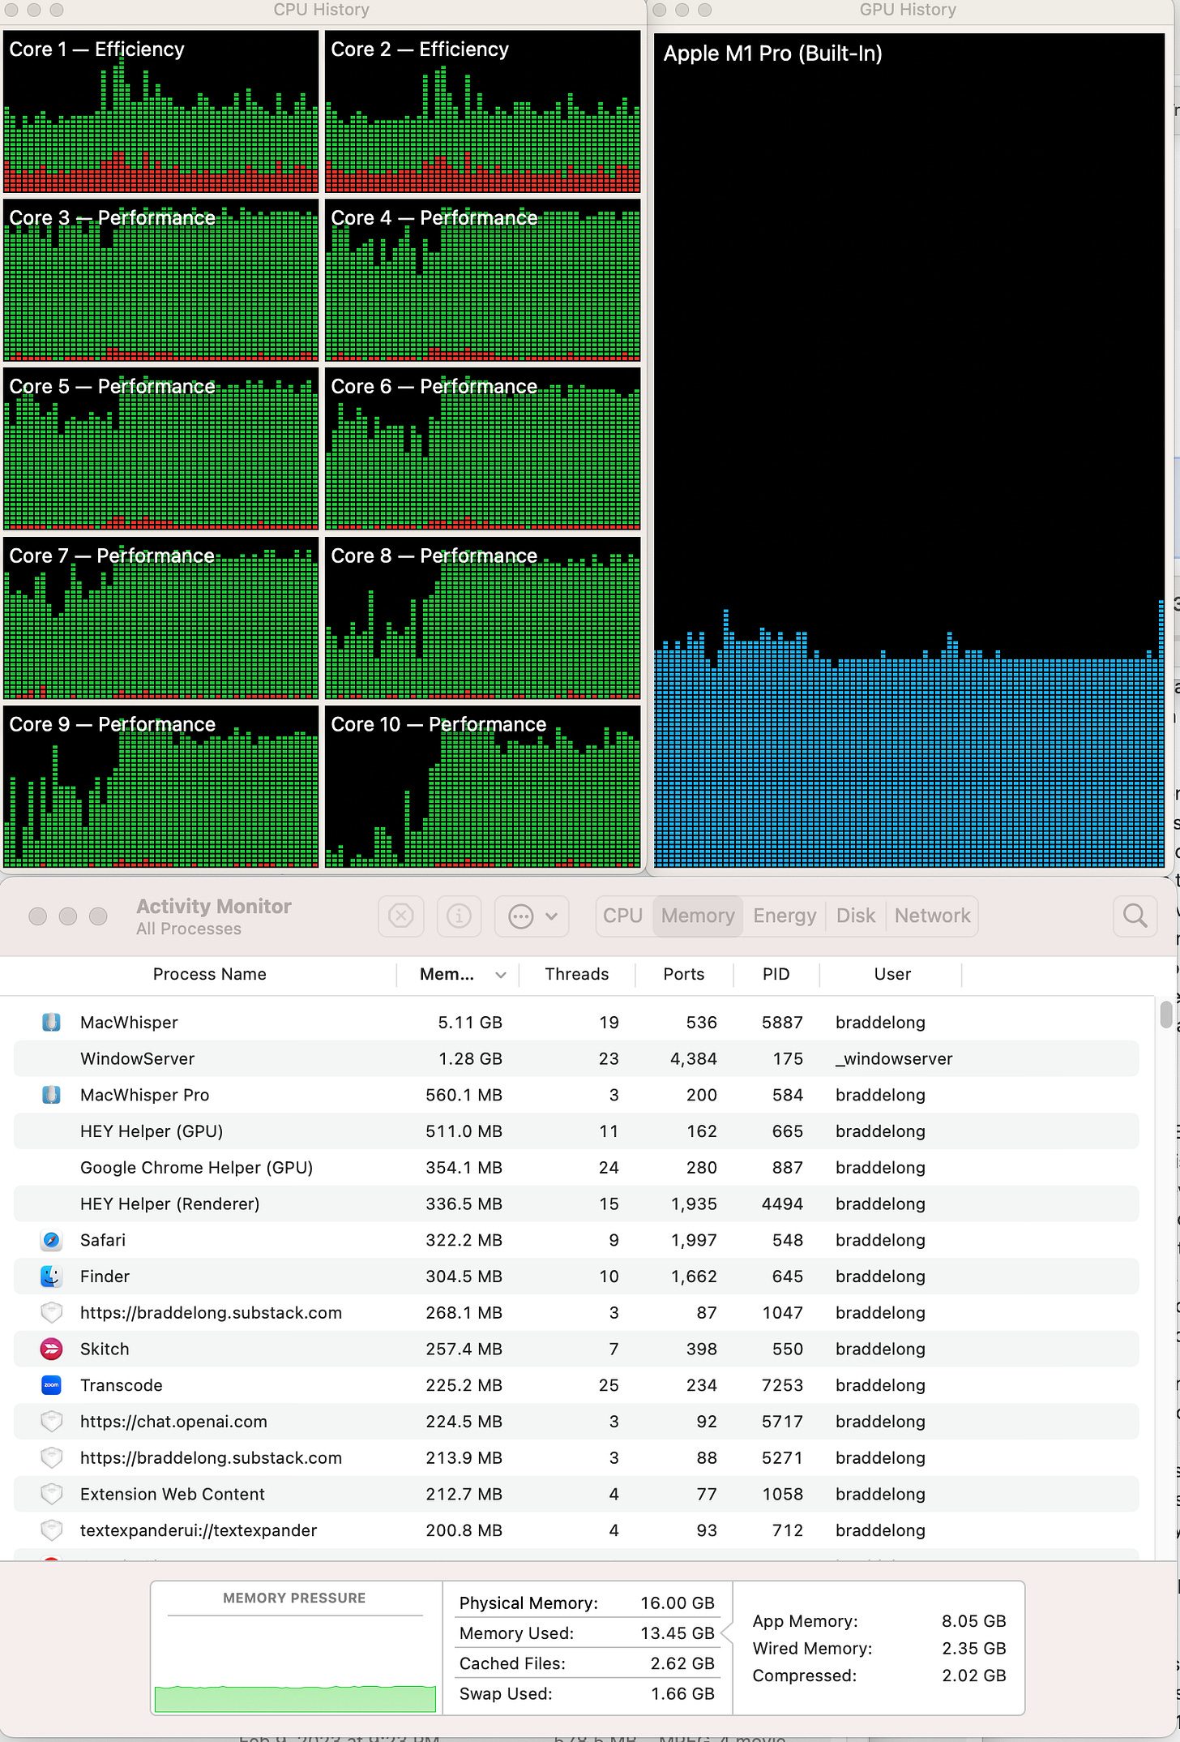Viewport: 1180px width, 1742px height.
Task: Select the MacWhisper app icon in process list
Action: [51, 1022]
